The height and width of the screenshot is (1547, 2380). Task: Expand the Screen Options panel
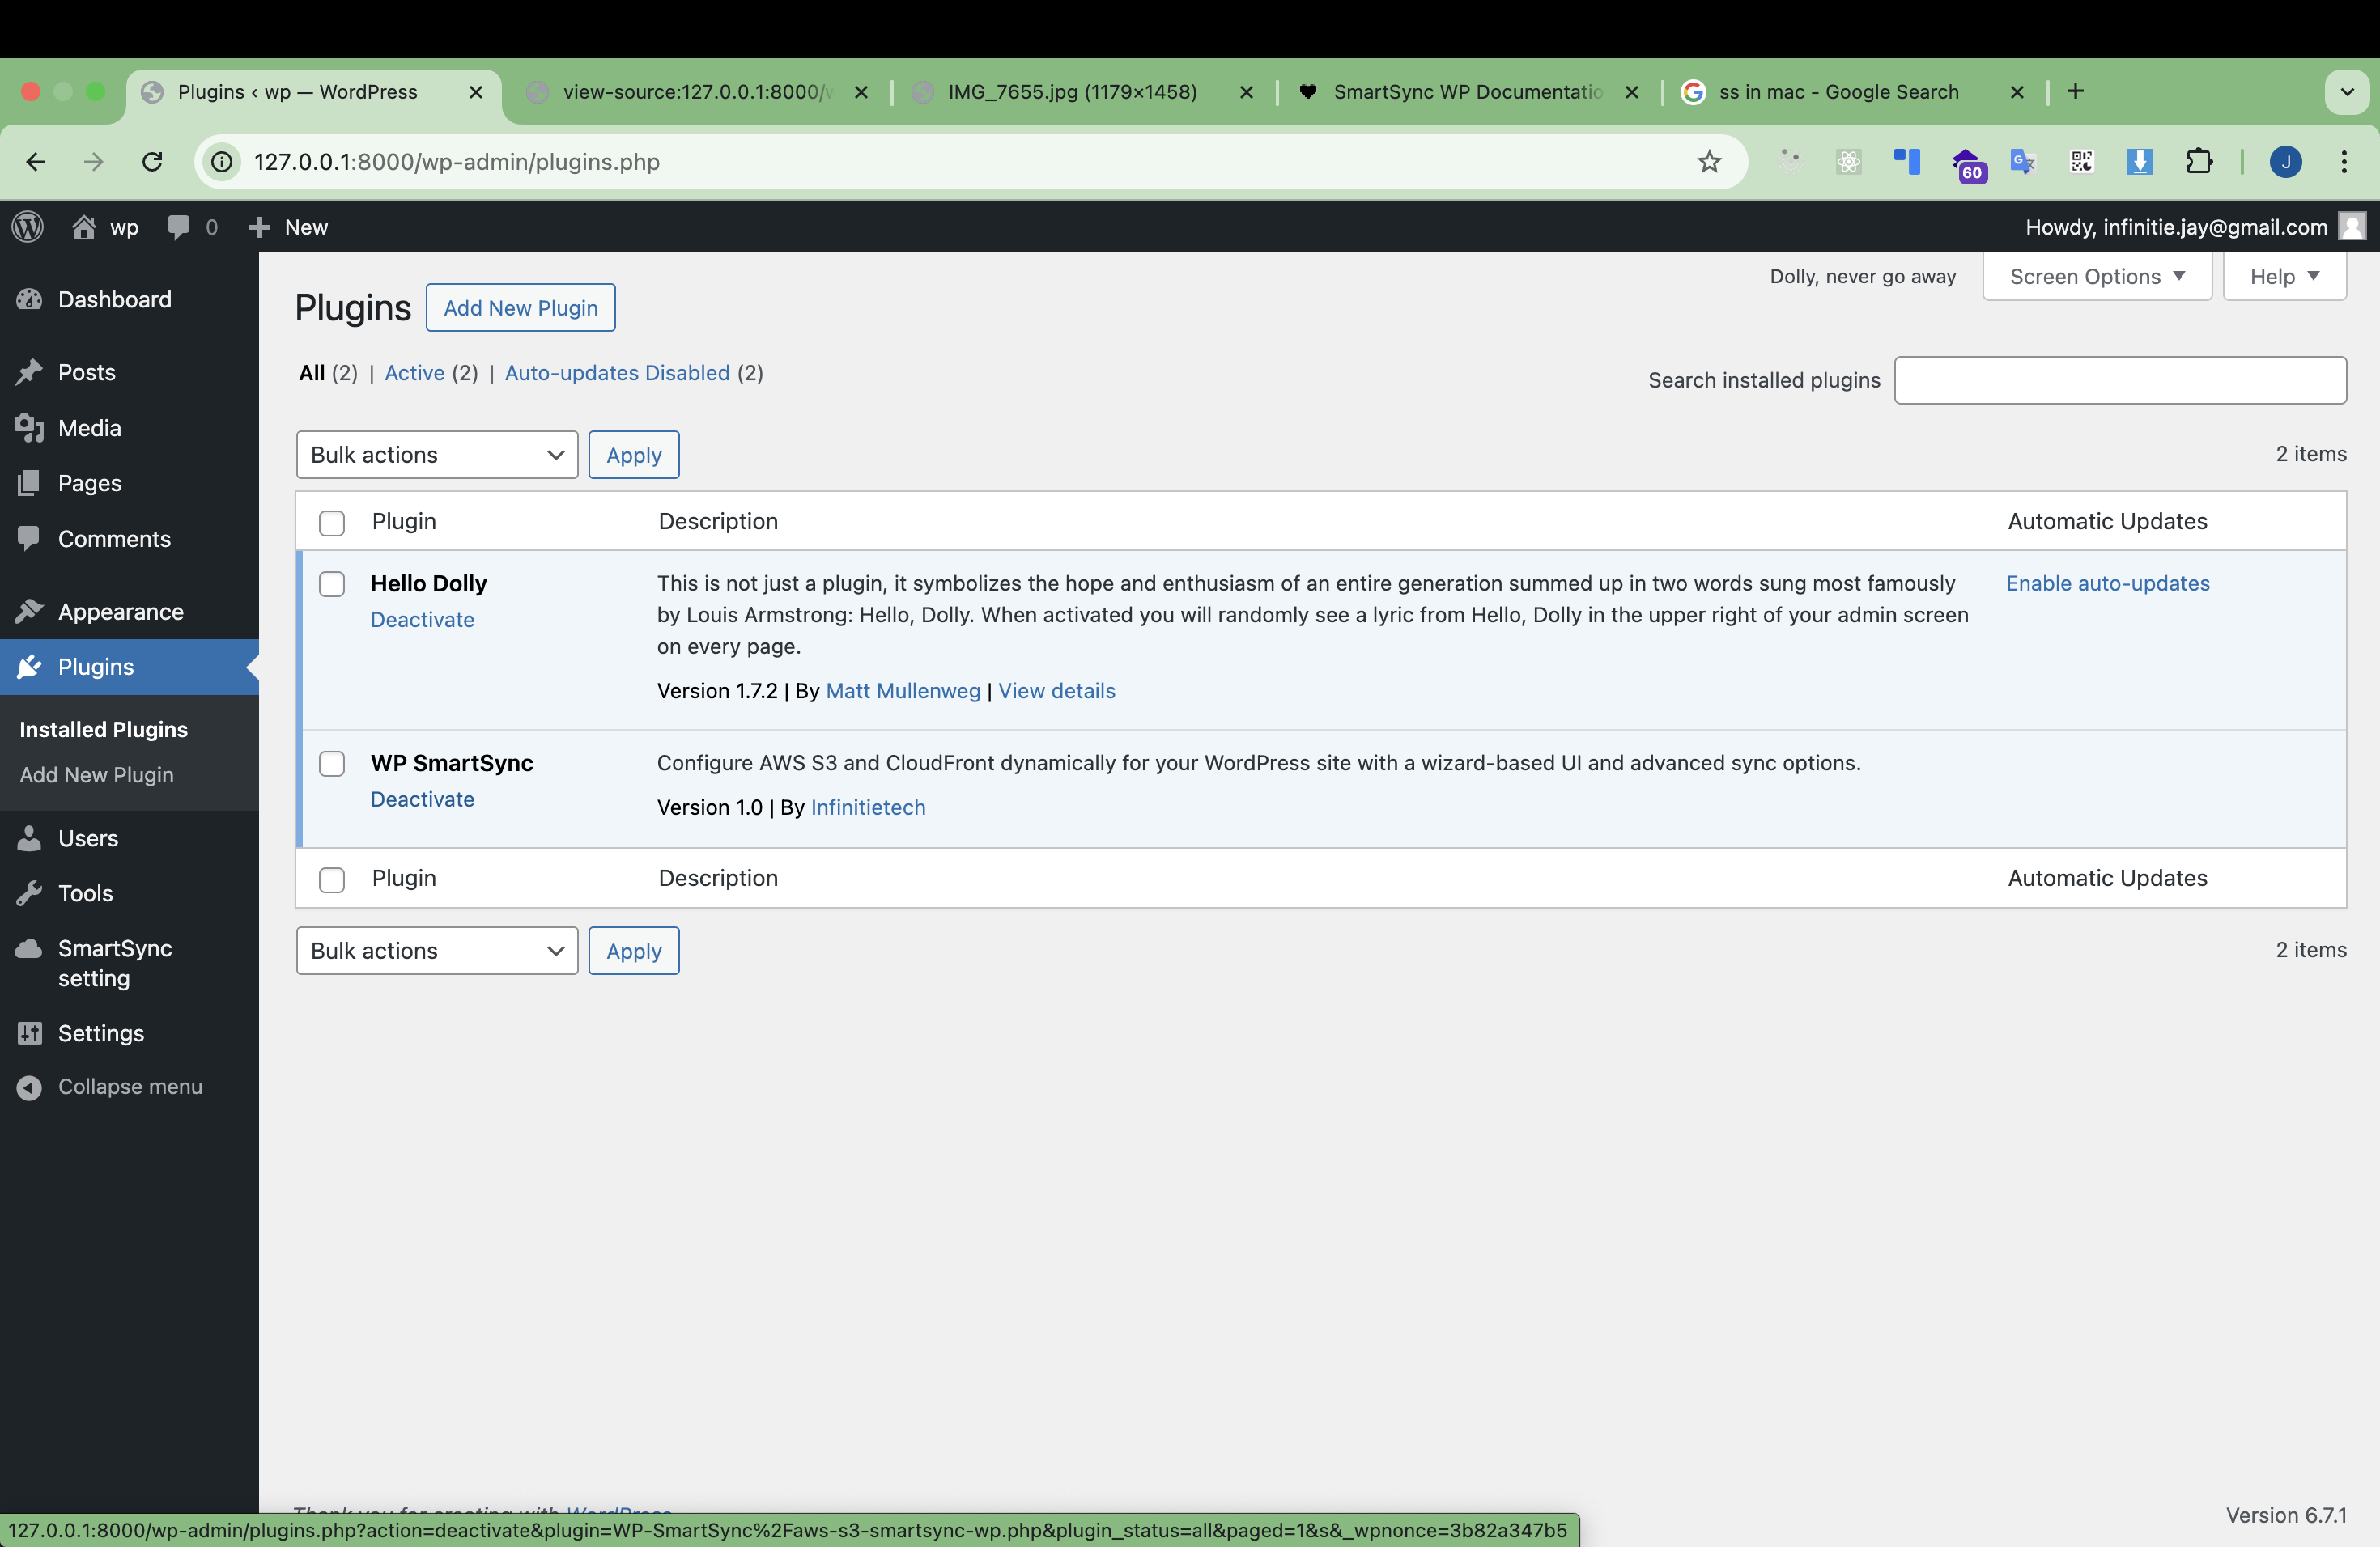[2095, 276]
